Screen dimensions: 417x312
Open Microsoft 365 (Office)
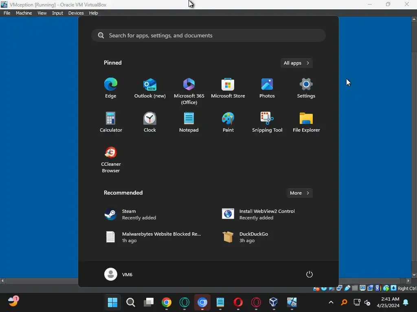pos(189,91)
